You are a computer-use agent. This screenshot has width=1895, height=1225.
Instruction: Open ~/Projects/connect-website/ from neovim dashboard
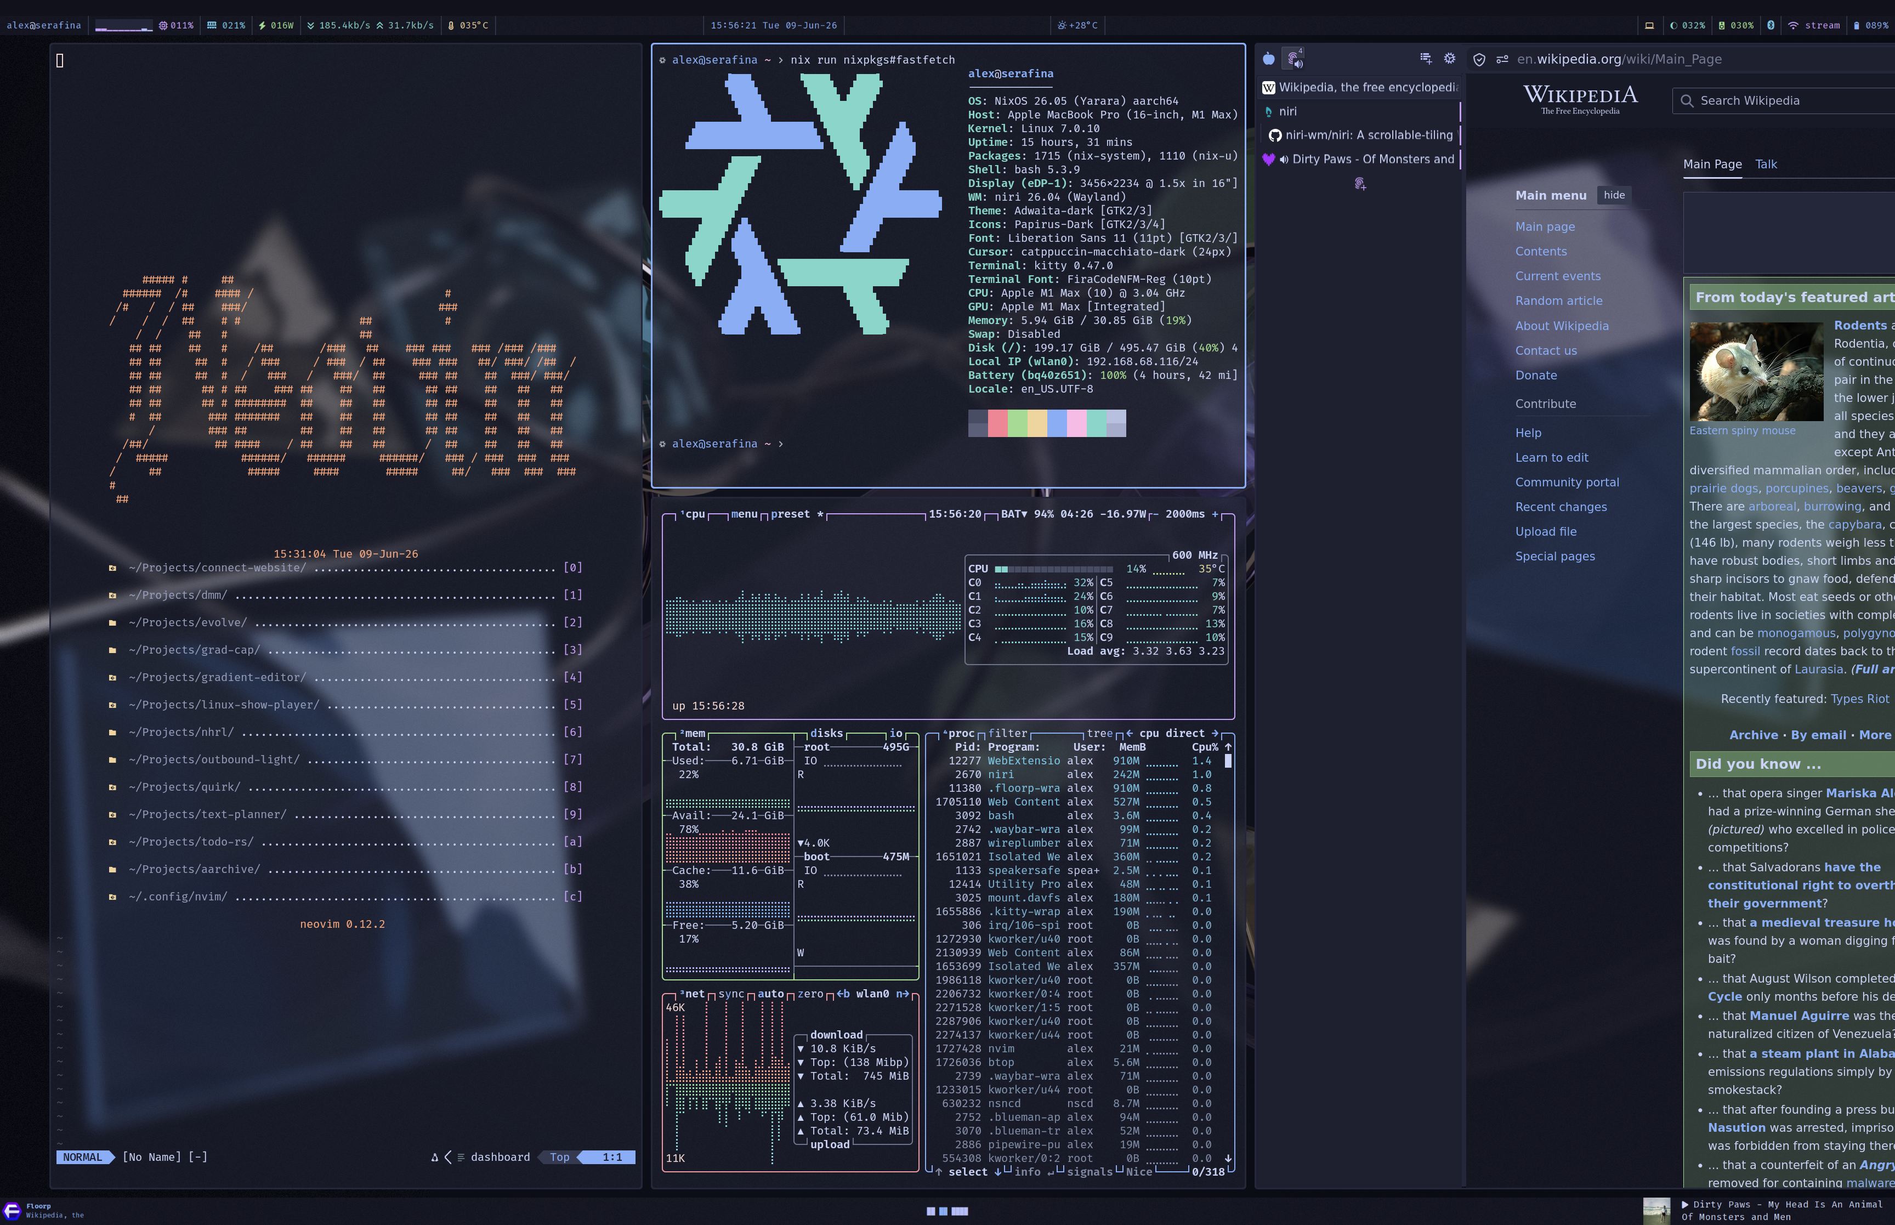pos(345,568)
